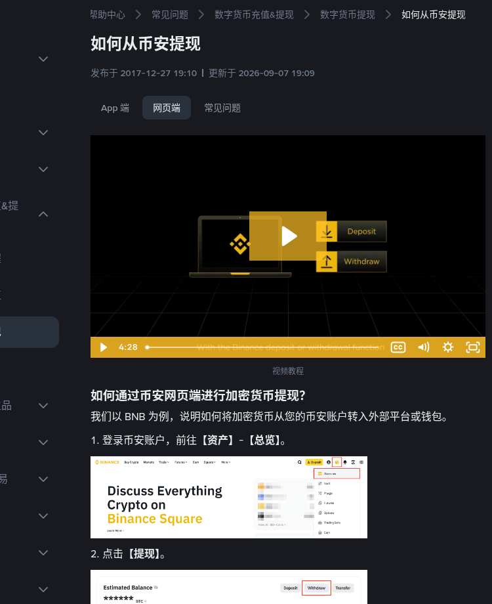Switch to the App 端 tab
Viewport: 492px width, 604px height.
pyautogui.click(x=115, y=108)
